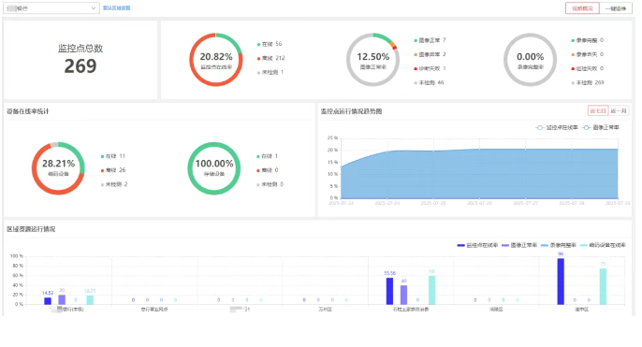This screenshot has height=347, width=642.
Task: Click the 55.56 dark blue bar
Action: (x=389, y=292)
